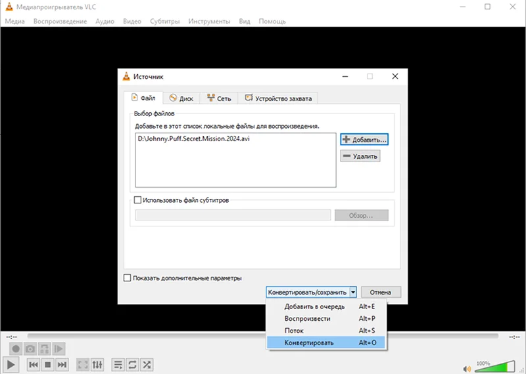
Task: Click the disabled Обзор... button
Action: (x=361, y=215)
